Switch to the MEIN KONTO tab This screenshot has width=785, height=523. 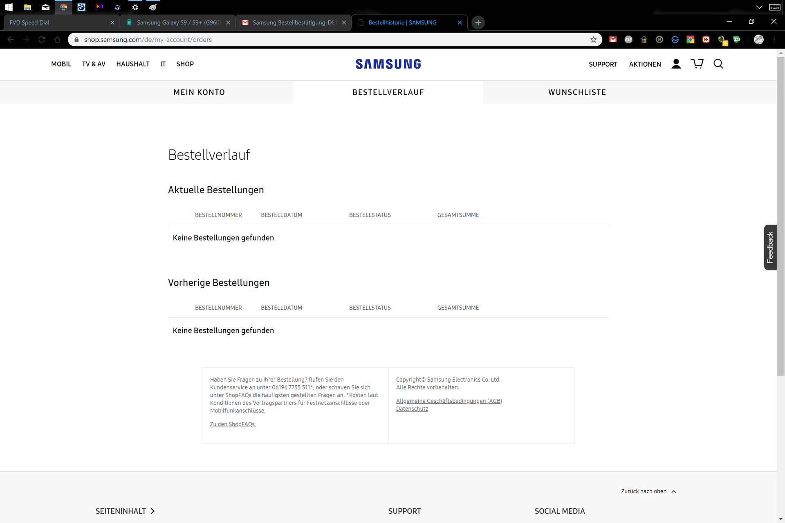pyautogui.click(x=199, y=92)
